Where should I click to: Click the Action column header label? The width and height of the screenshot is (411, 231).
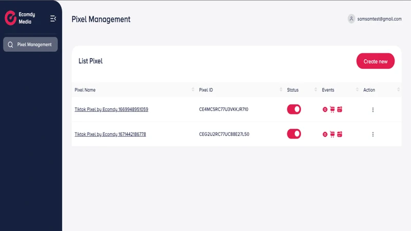369,90
